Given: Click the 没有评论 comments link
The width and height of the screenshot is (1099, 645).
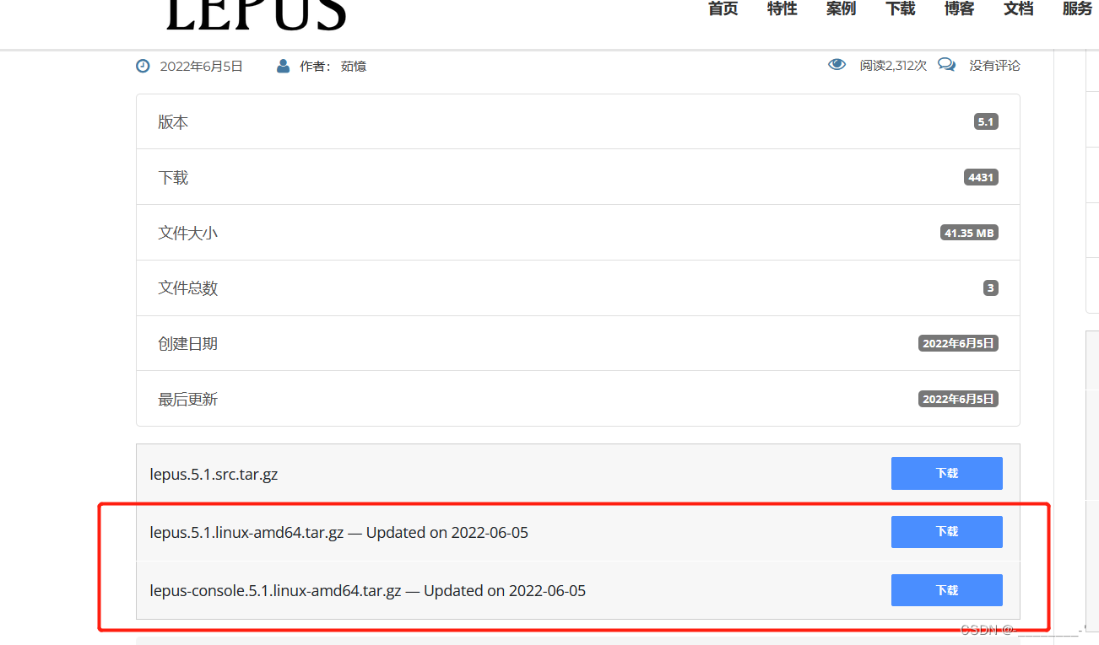Looking at the screenshot, I should coord(994,65).
